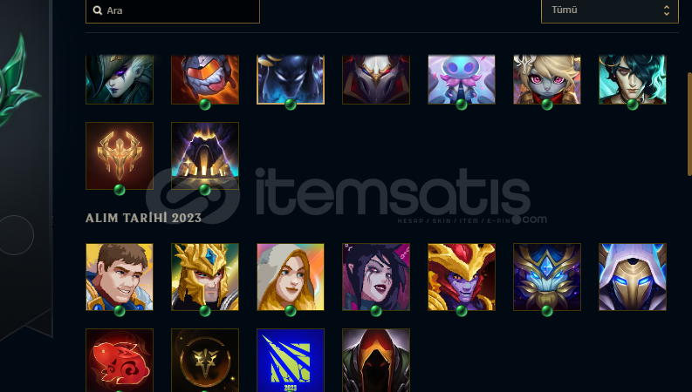Pick the pink-eyed blonde yordle icon
This screenshot has height=392, width=692.
(x=547, y=79)
